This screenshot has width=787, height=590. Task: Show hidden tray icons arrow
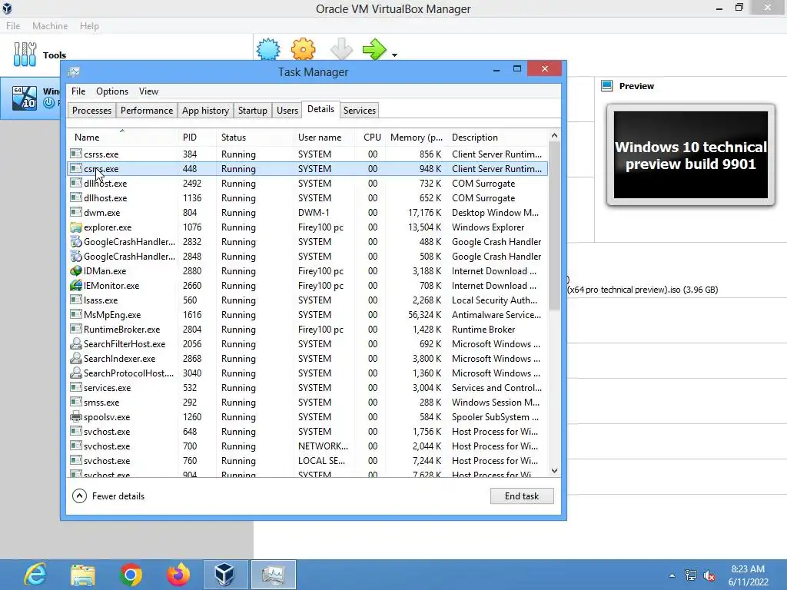point(672,575)
